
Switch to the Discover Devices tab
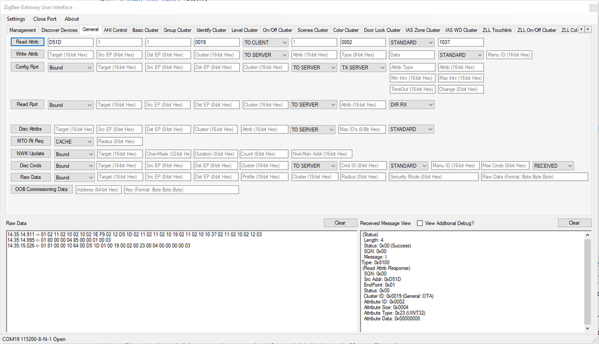tap(59, 30)
